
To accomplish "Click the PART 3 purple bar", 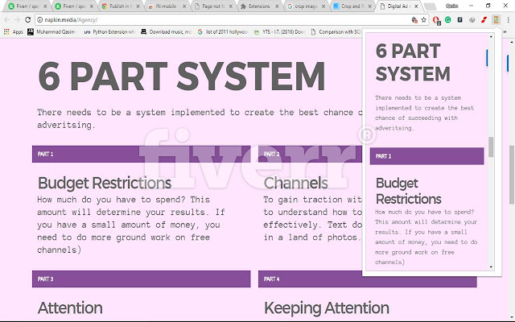I will pos(142,279).
